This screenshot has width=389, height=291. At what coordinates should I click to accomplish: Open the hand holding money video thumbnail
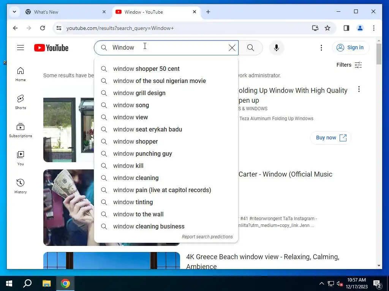[69, 207]
